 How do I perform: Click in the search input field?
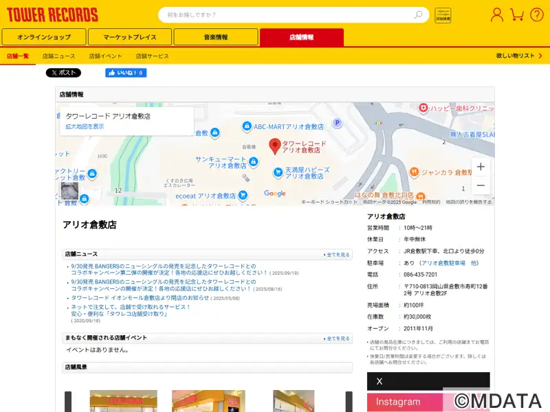[x=289, y=15]
